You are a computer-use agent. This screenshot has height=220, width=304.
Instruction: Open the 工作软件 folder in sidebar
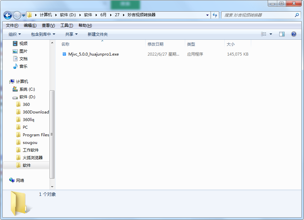pos(27,150)
